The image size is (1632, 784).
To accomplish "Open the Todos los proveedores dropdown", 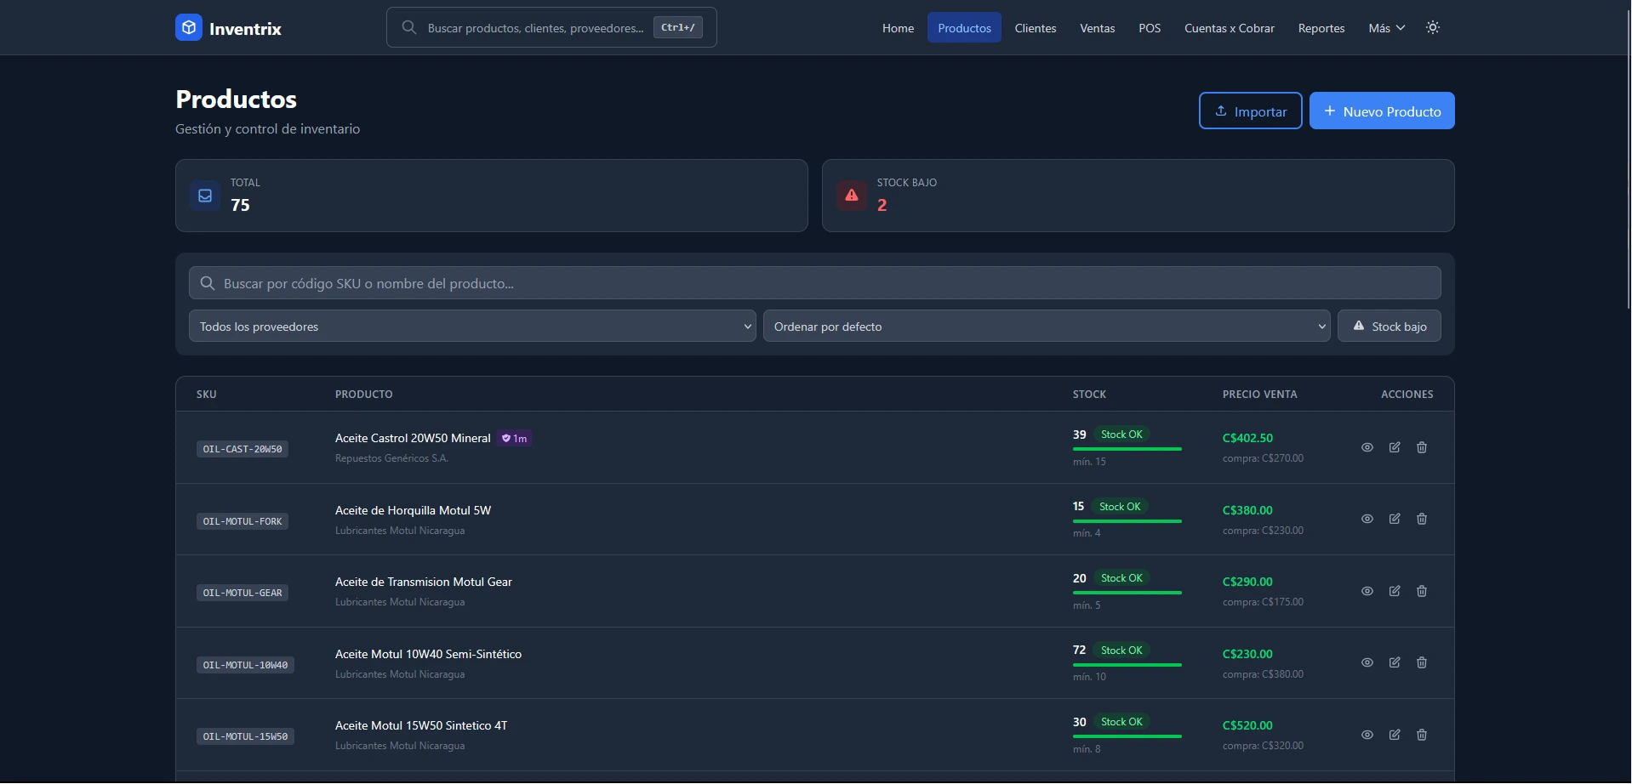I will coord(472,326).
